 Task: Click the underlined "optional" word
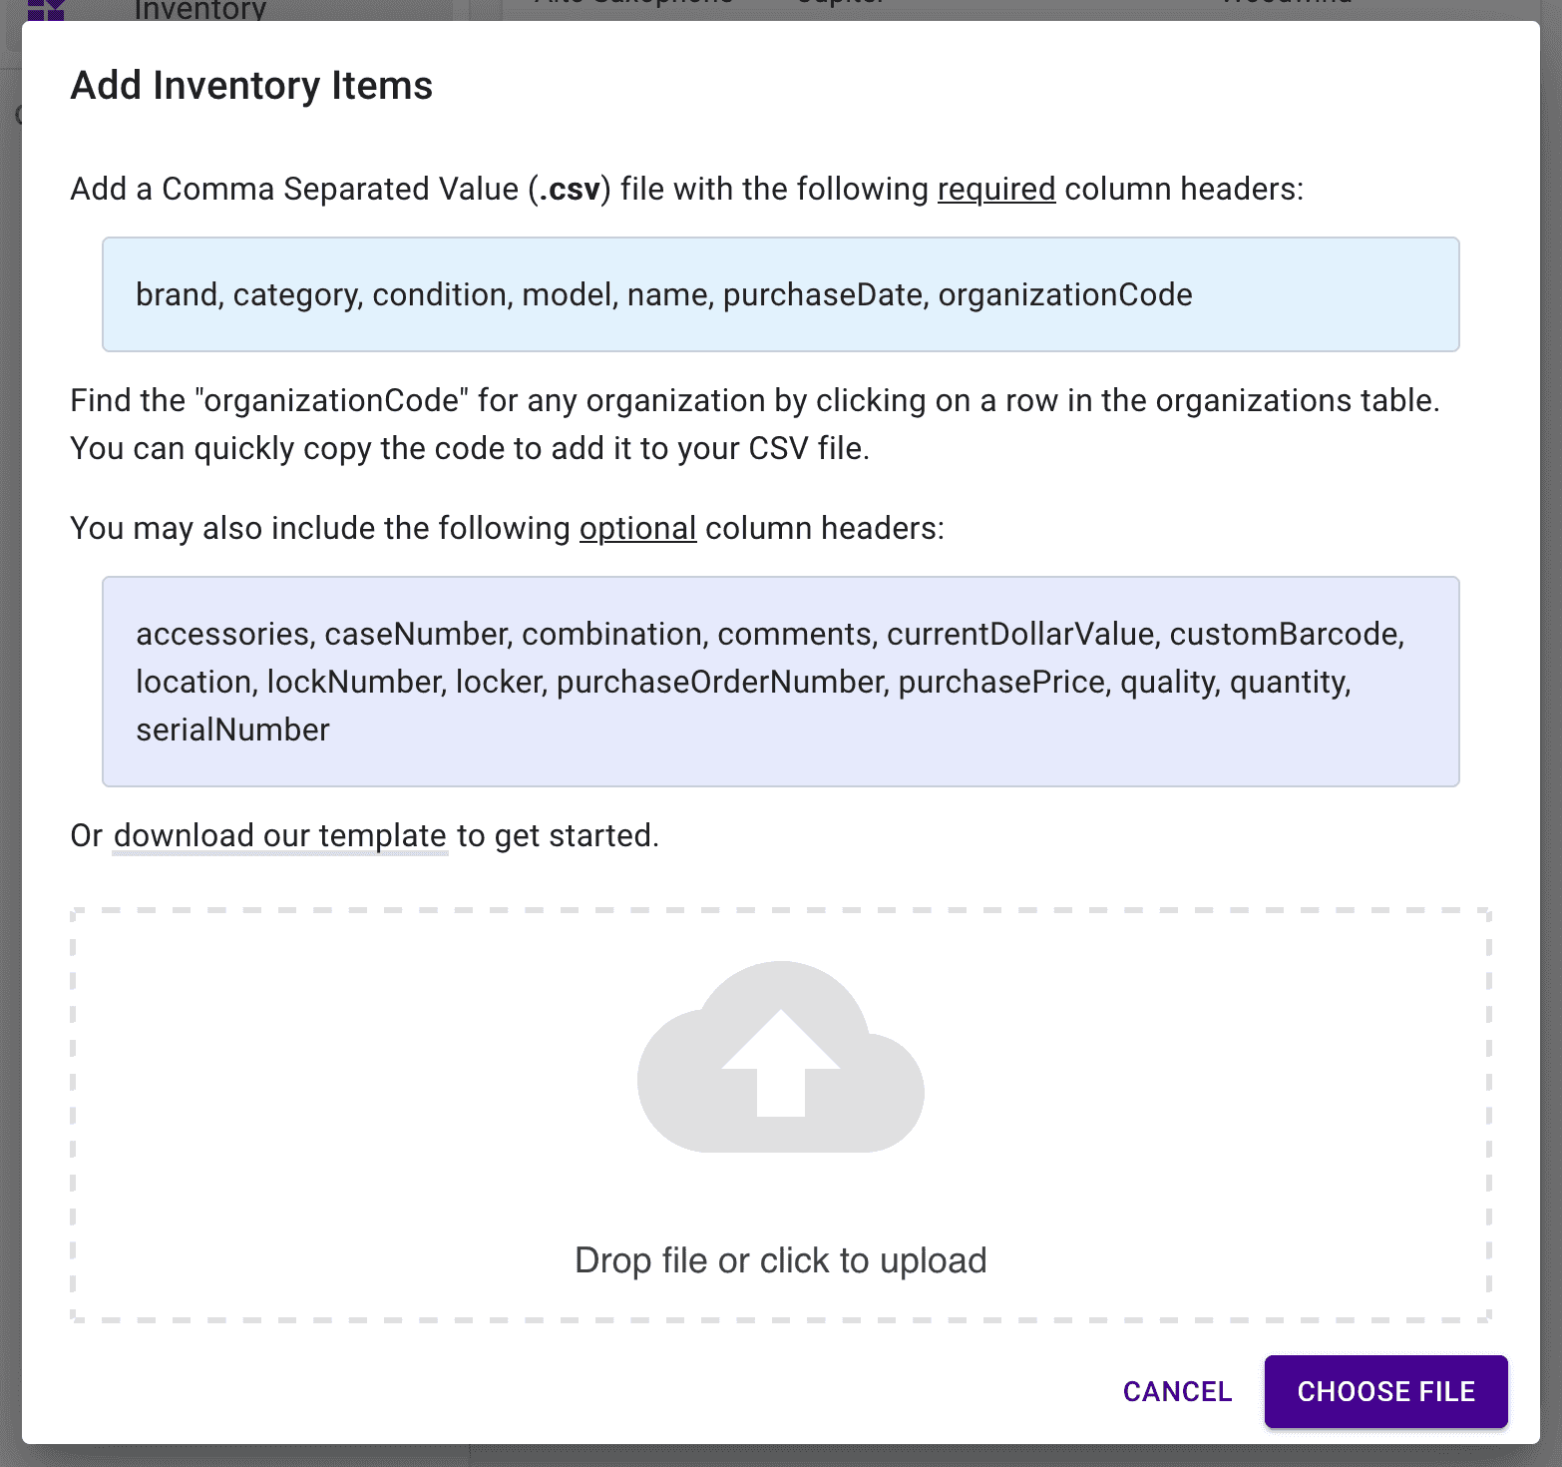(x=637, y=528)
